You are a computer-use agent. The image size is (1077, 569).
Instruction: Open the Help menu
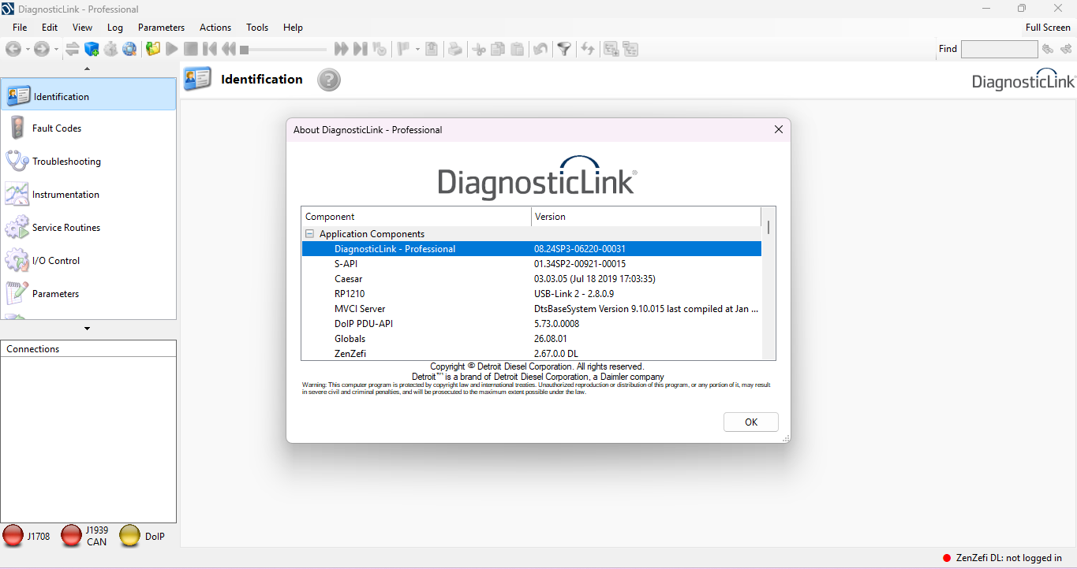coord(293,28)
